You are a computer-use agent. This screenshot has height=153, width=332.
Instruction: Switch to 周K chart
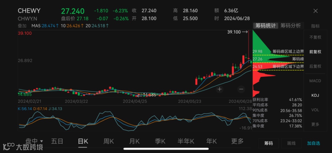(x=109, y=141)
